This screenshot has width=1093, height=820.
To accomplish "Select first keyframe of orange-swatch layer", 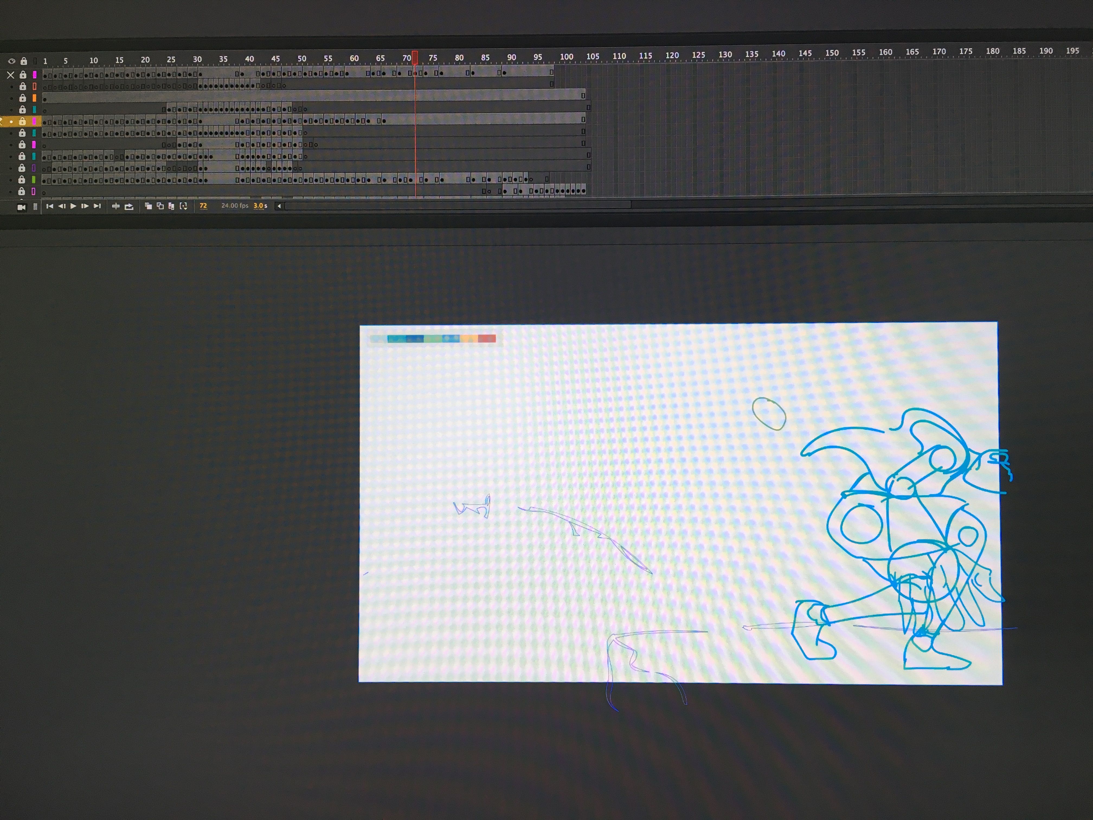I will click(44, 99).
